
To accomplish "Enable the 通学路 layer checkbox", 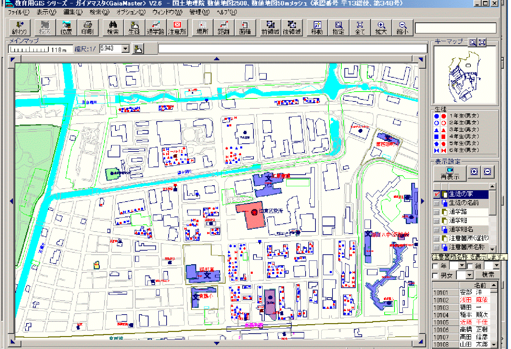I will 436,212.
